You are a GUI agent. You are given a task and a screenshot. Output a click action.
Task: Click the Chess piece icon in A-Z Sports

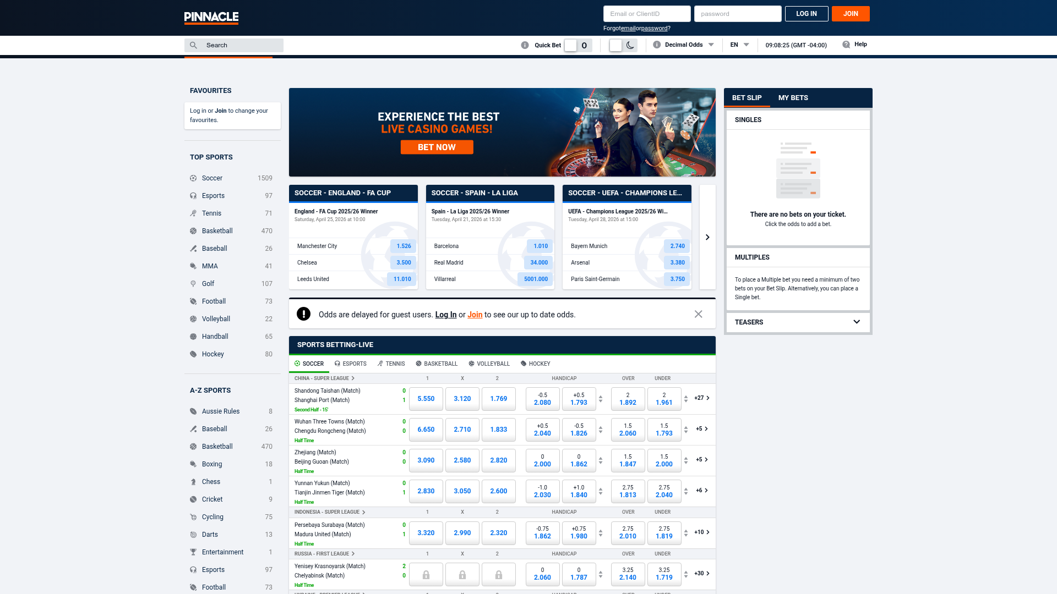coord(193,482)
